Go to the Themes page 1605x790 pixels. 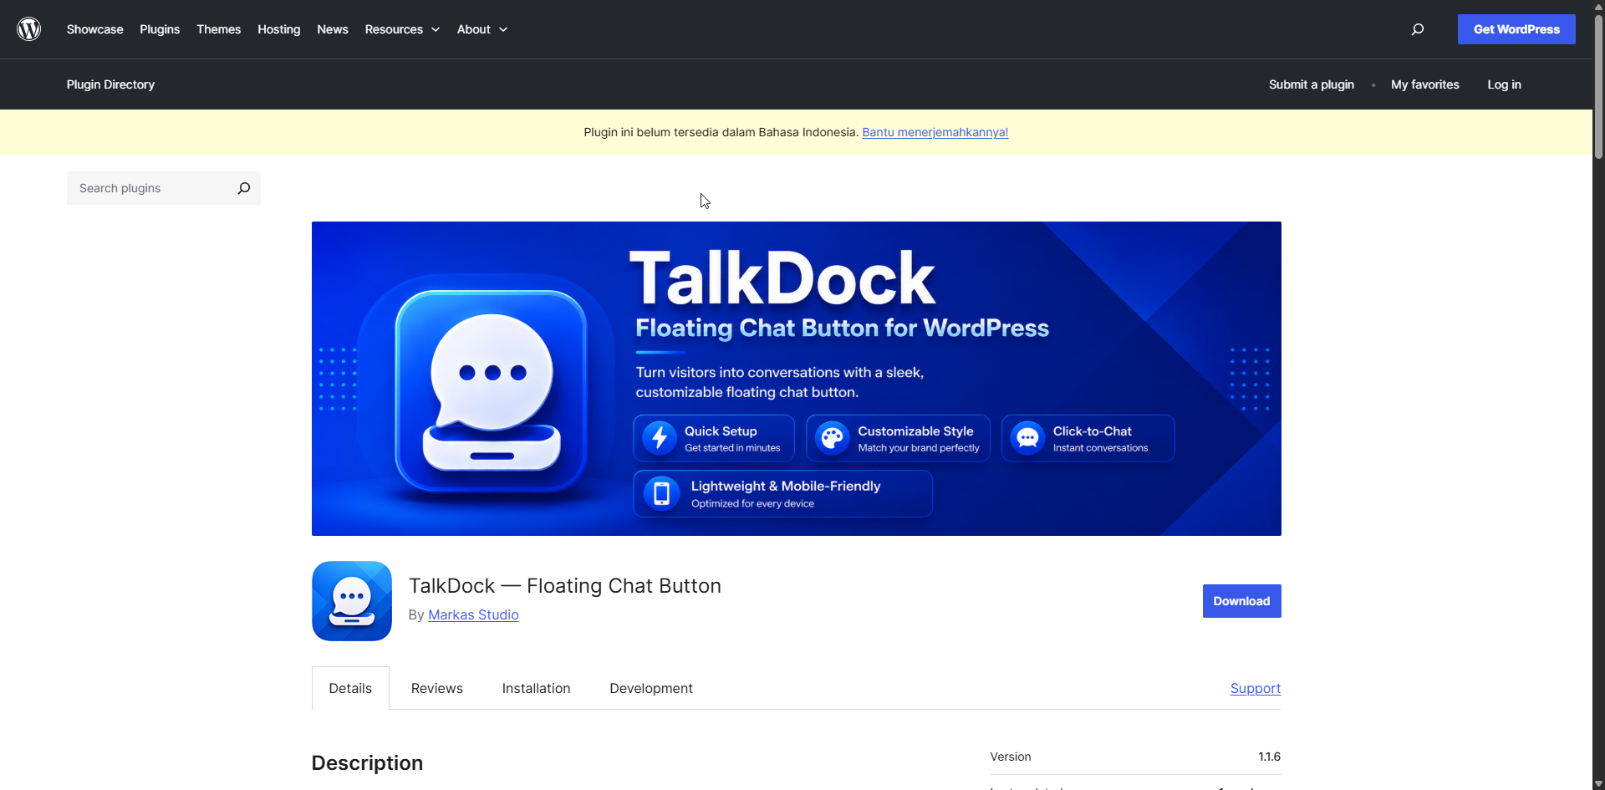pyautogui.click(x=219, y=29)
